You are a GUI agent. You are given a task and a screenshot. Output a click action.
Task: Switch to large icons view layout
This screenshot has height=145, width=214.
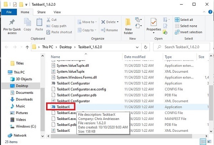[x=209, y=141]
